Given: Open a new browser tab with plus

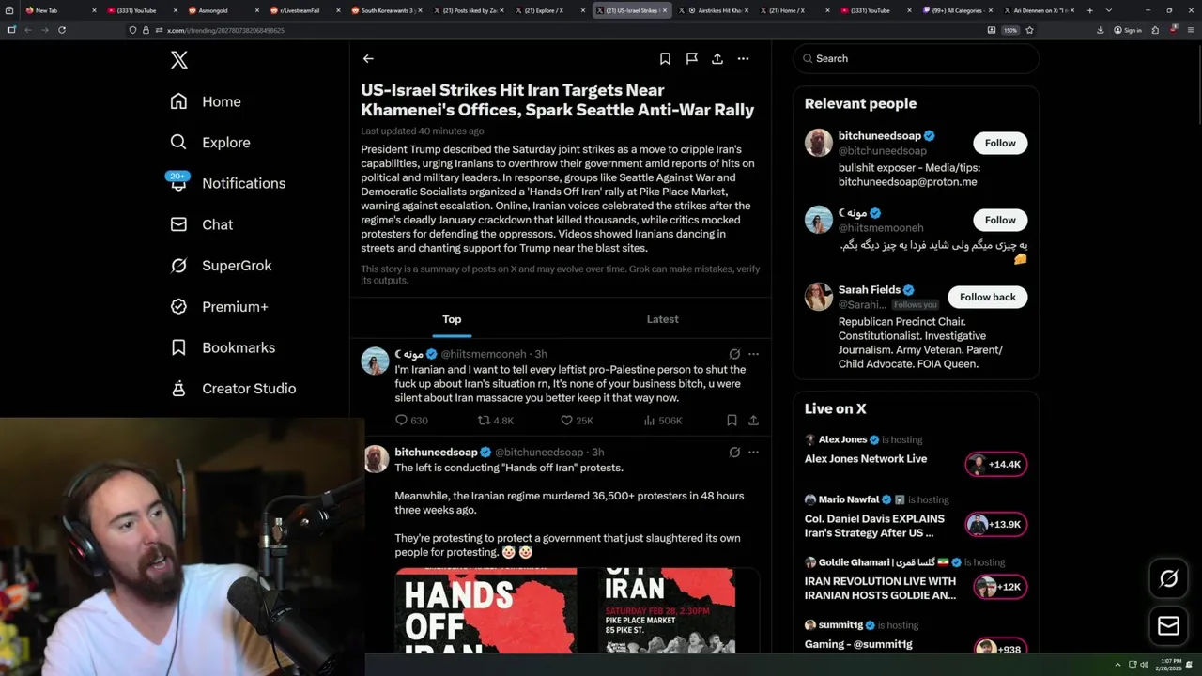Looking at the screenshot, I should (1089, 10).
